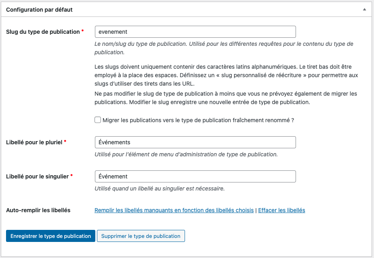
Task: Click the plural label field with "Événements"
Action: point(195,142)
